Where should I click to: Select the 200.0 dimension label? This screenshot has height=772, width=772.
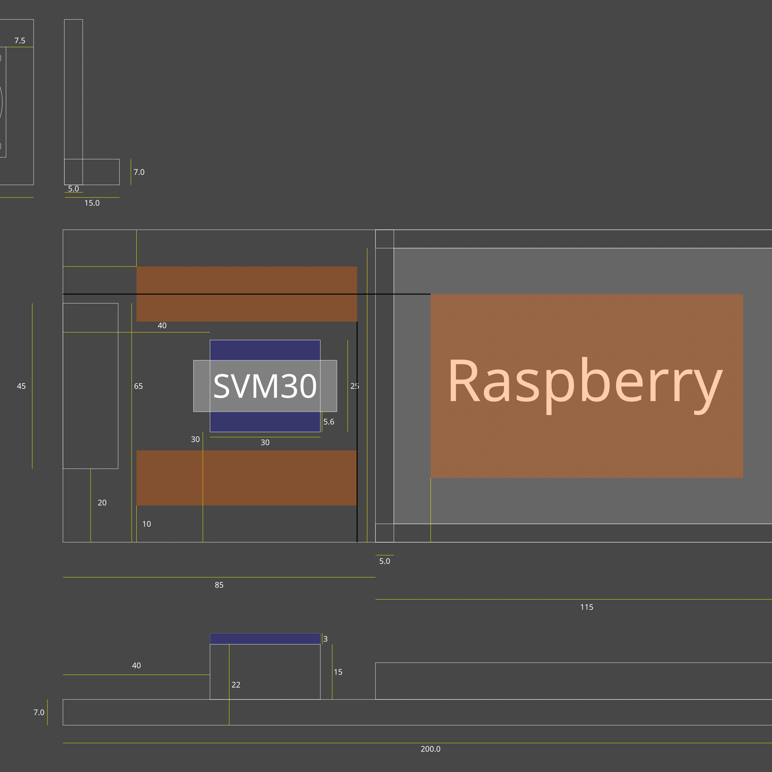click(430, 749)
